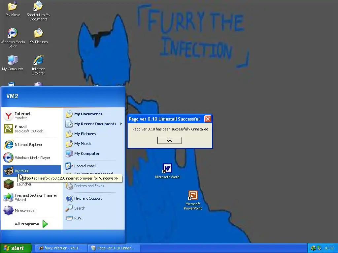This screenshot has height=253, width=338.
Task: Click message "Pego ver 0.10 has been successfully uninstalled."
Action: (x=171, y=129)
